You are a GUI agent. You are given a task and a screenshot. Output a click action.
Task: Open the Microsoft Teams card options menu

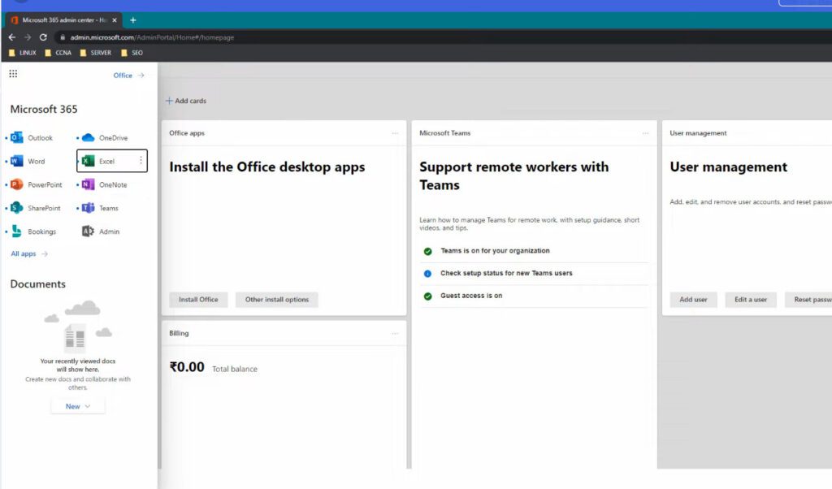pos(645,133)
